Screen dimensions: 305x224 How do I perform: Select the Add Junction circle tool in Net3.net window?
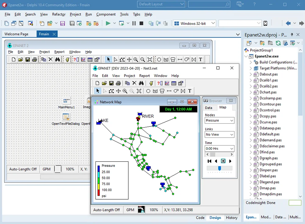148,91
